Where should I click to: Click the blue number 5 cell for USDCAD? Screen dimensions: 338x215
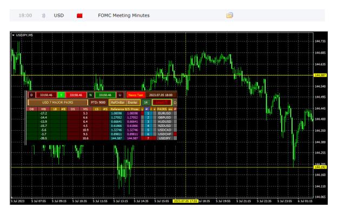[x=148, y=130]
